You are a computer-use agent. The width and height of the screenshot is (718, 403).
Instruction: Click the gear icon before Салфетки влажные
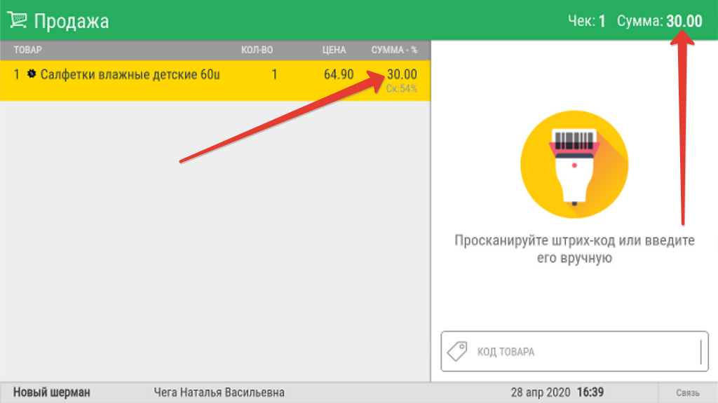(x=32, y=74)
